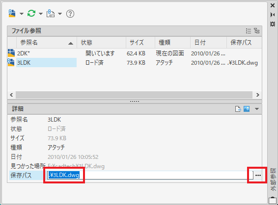This screenshot has height=205, width=278.
Task: Select the 3LDK reference row
Action: tap(135, 63)
